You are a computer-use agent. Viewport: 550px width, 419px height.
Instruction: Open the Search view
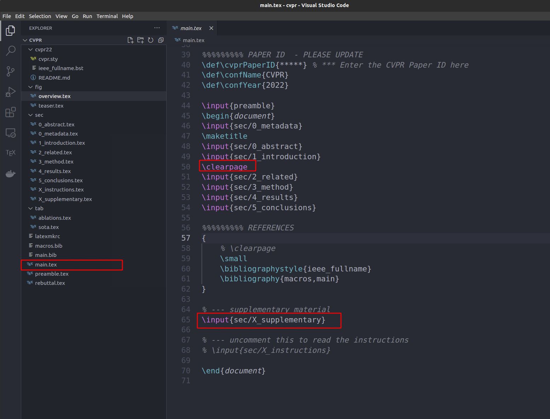tap(11, 51)
